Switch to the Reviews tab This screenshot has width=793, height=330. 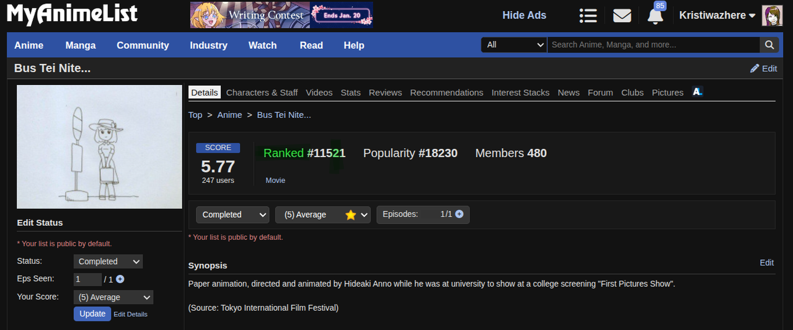point(385,92)
